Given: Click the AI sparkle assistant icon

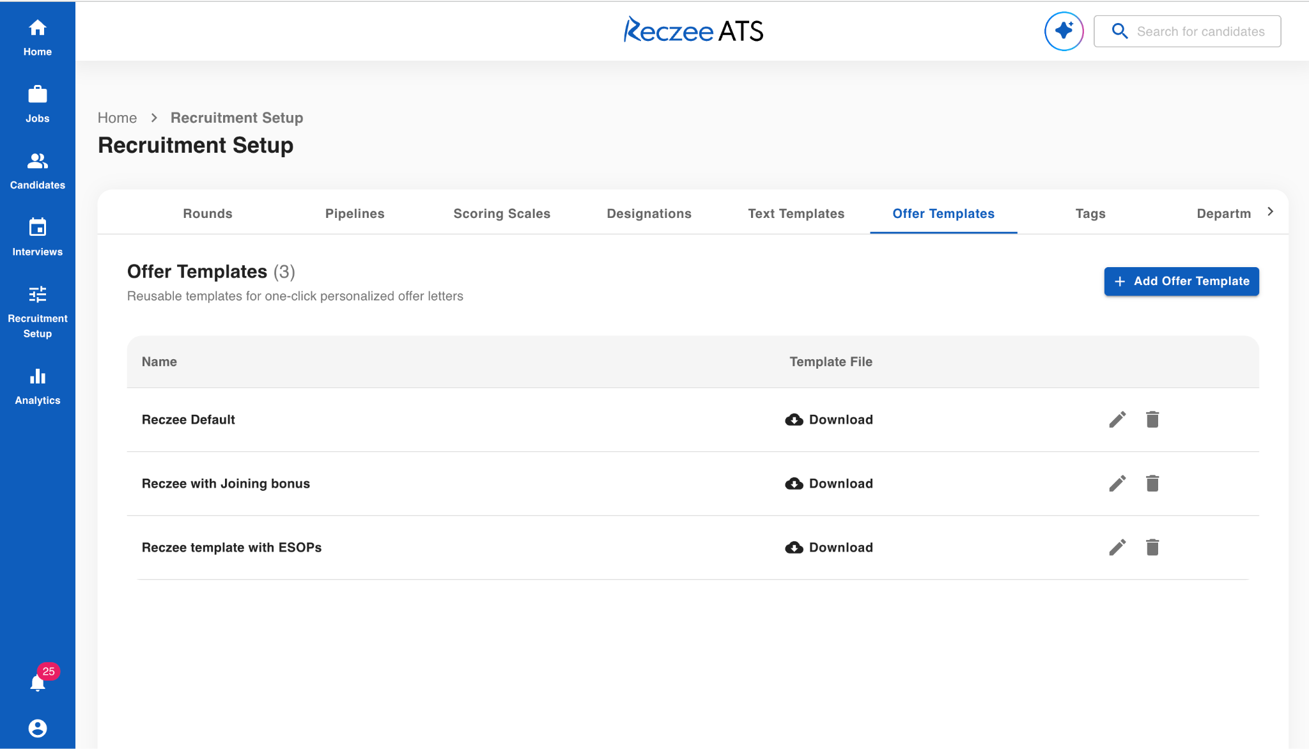Looking at the screenshot, I should 1064,31.
